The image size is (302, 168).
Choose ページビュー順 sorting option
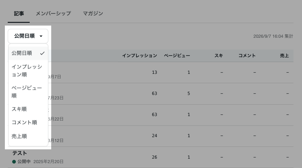coord(28,92)
